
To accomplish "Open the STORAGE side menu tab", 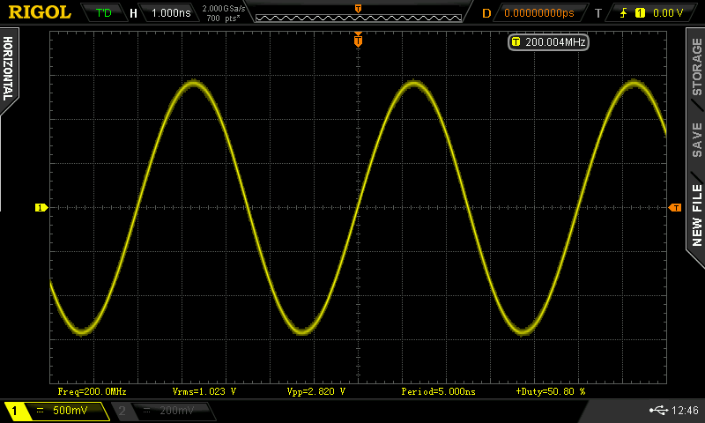I will pyautogui.click(x=696, y=67).
